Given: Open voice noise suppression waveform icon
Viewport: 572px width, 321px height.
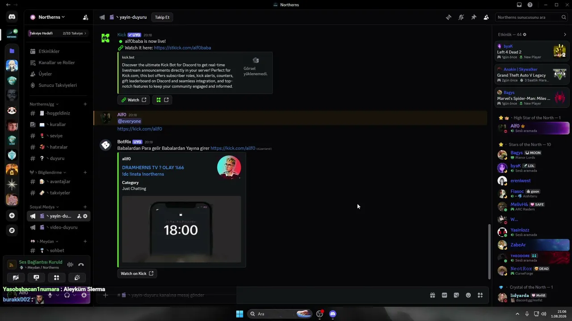Looking at the screenshot, I should pyautogui.click(x=70, y=264).
